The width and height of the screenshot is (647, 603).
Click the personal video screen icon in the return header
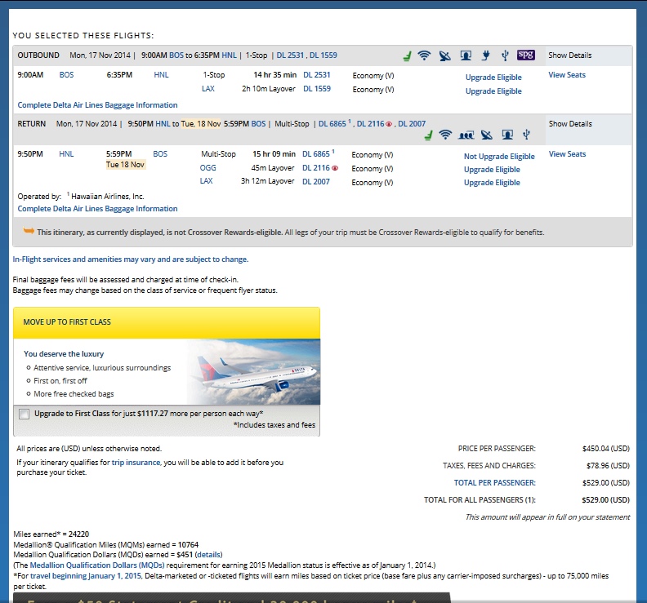click(x=506, y=135)
